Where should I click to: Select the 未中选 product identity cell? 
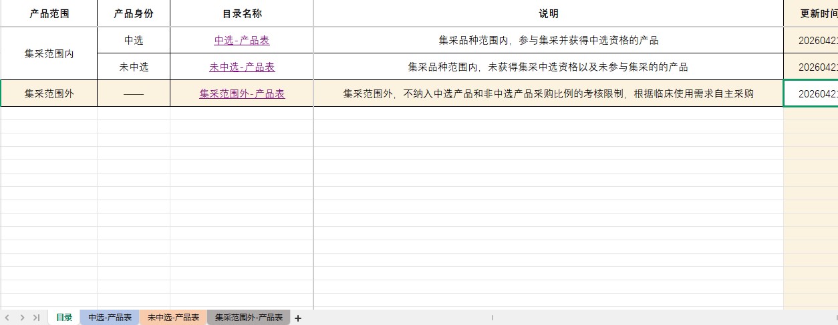[x=134, y=67]
